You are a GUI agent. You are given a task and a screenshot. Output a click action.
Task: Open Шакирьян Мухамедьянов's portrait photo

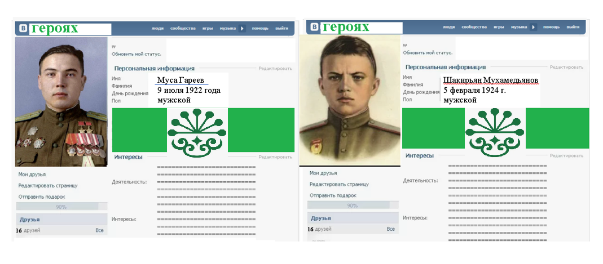point(349,101)
